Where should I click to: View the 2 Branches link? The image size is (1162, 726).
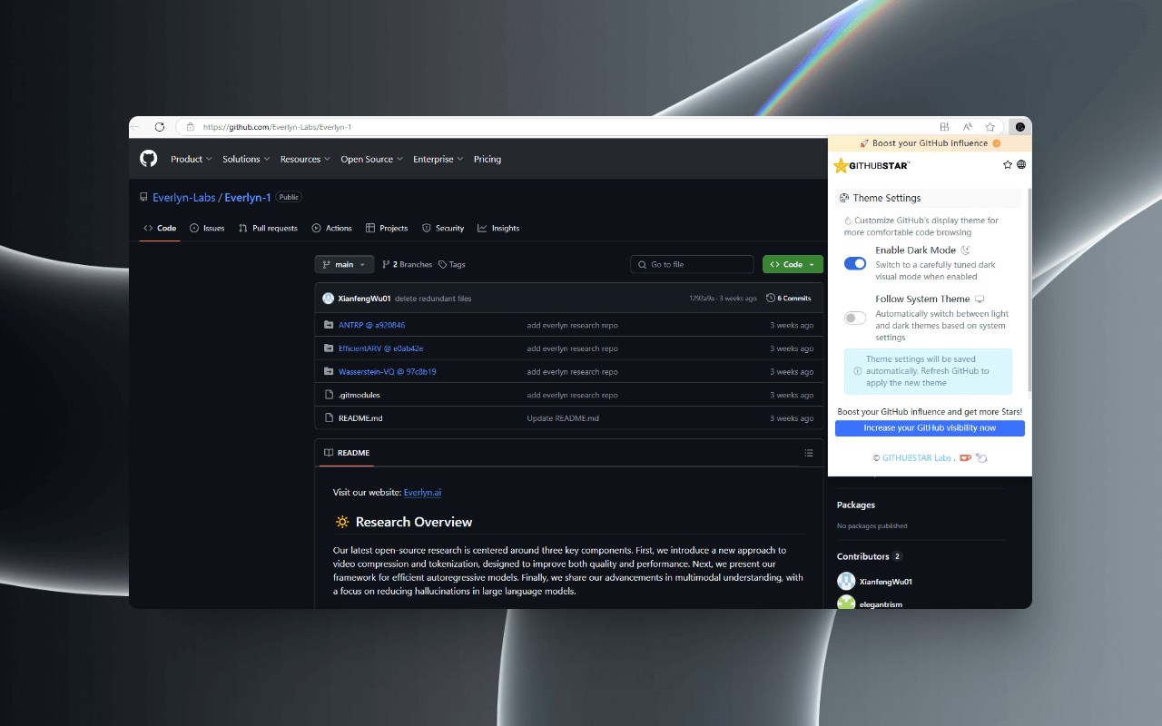coord(407,264)
